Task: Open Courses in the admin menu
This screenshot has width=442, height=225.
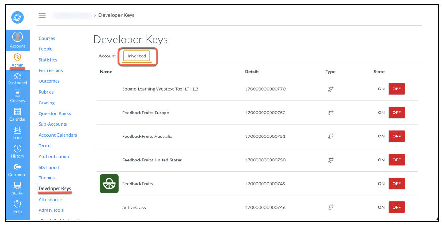Action: 47,38
